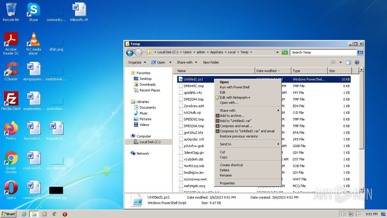Open the Start menu
387x218 pixels.
point(8,214)
